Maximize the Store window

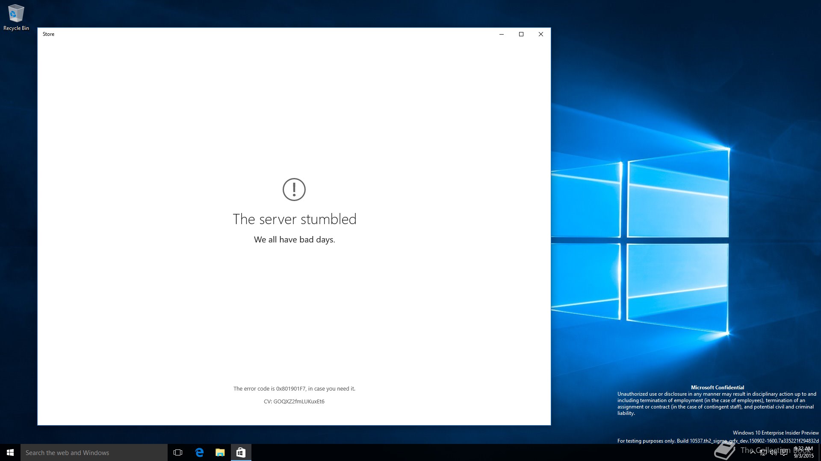coord(521,34)
